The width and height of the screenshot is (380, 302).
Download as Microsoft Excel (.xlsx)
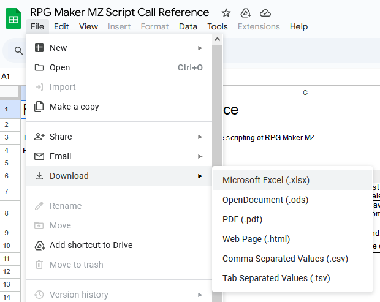(x=292, y=180)
